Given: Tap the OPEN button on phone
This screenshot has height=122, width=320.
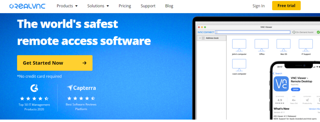Looking at the screenshot, I should click(x=296, y=89).
